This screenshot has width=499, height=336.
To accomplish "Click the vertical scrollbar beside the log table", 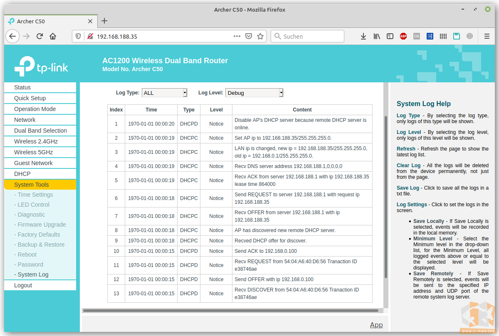I will pos(385,197).
